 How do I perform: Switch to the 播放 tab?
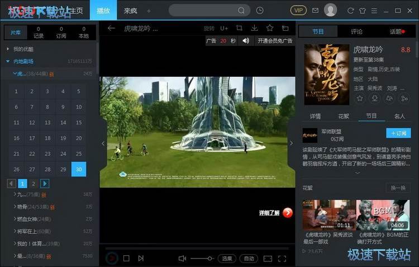tap(103, 10)
